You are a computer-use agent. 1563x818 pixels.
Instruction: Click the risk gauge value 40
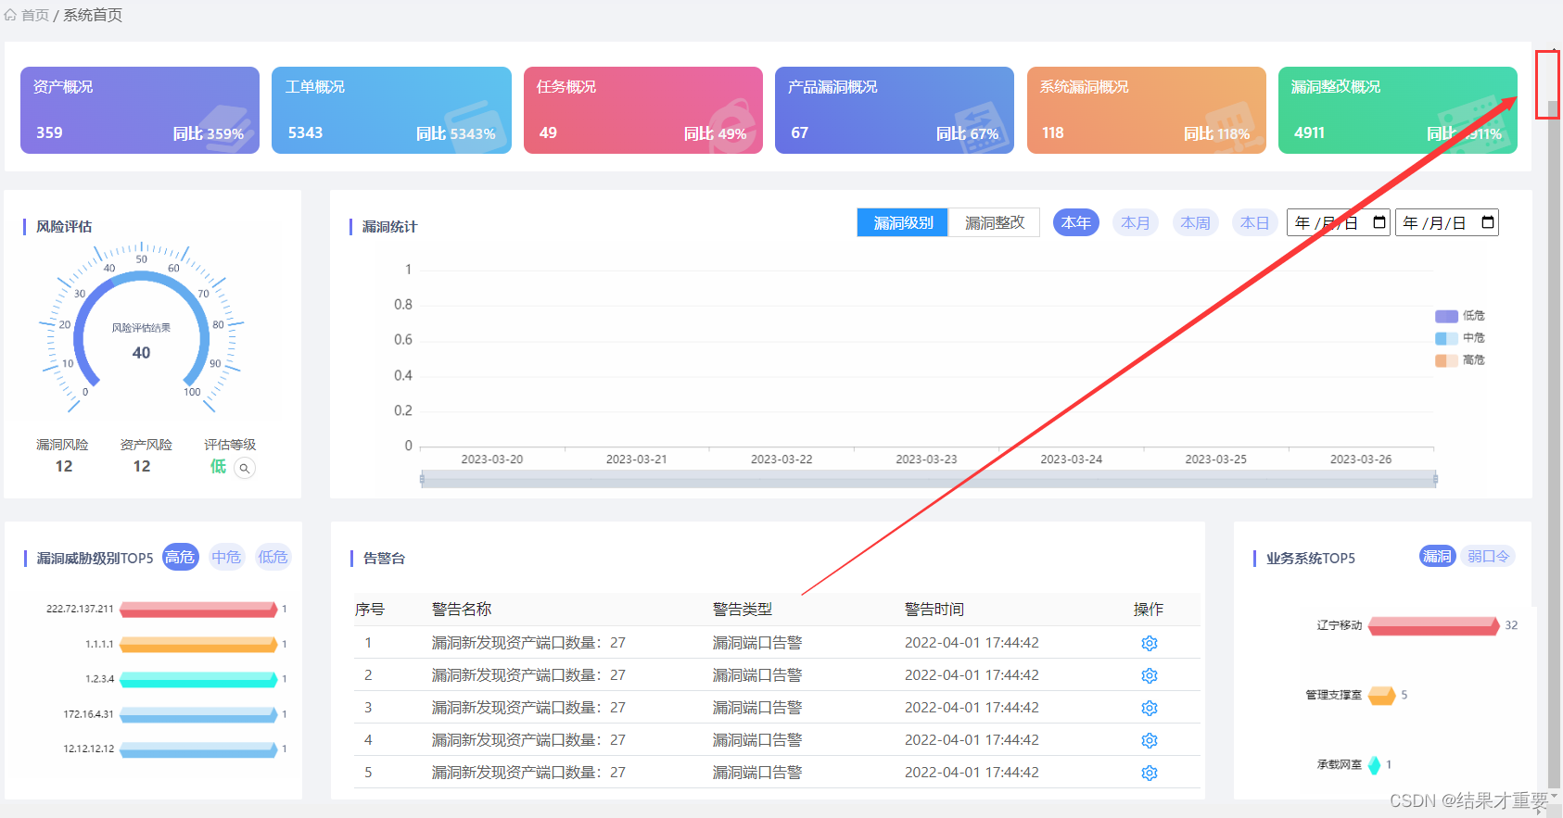[x=141, y=353]
